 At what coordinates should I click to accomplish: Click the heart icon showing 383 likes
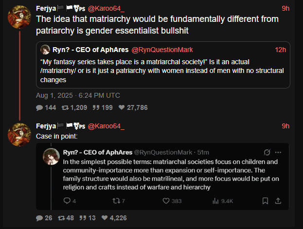pos(166,200)
